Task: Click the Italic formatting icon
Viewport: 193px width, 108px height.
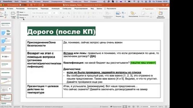Action: pos(36,17)
